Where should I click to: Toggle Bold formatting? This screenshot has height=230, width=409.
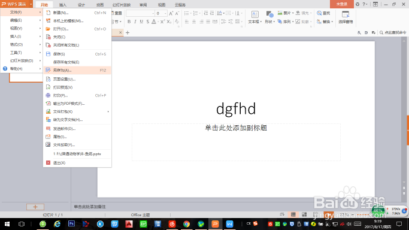pyautogui.click(x=129, y=22)
